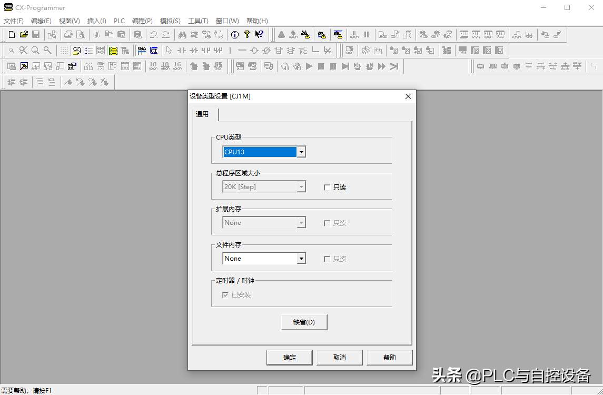Click the yellow question mark Help icon
603x395 pixels.
246,35
